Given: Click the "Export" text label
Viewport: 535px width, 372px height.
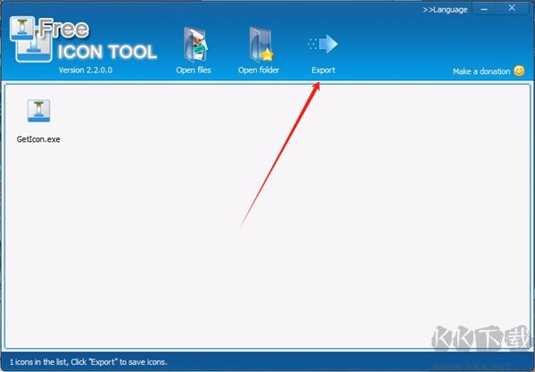Looking at the screenshot, I should tap(323, 70).
